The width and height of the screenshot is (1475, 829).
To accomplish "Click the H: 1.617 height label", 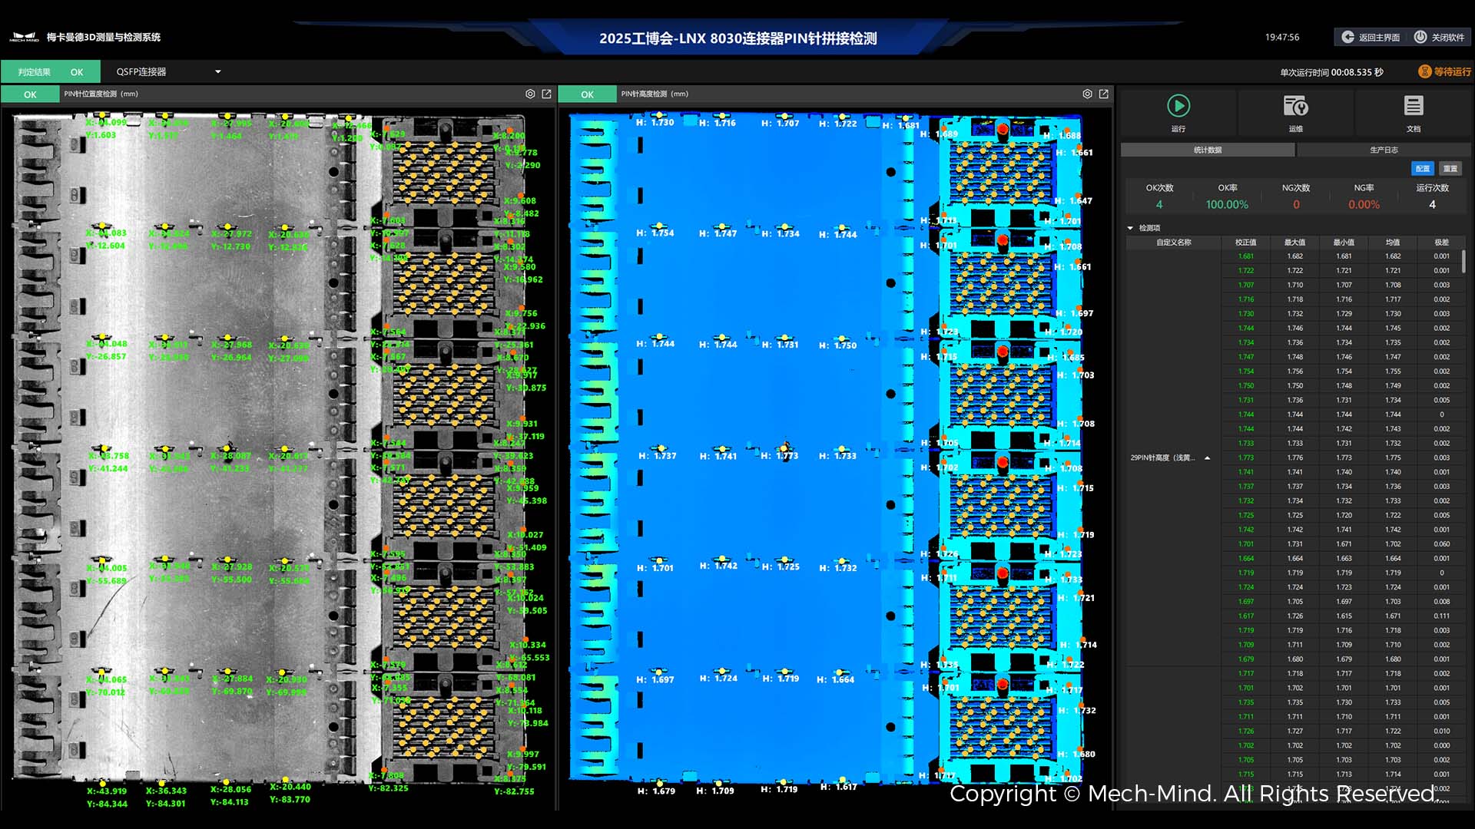I will 838,787.
